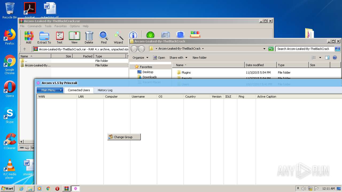Sort Arcom list by Ping column
This screenshot has height=192, width=342.
click(x=246, y=97)
